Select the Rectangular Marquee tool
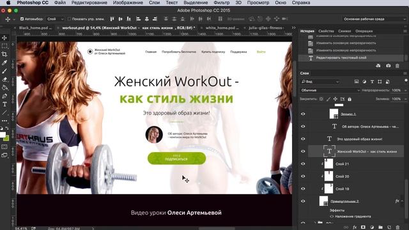The height and width of the screenshot is (230, 409). pyautogui.click(x=4, y=46)
